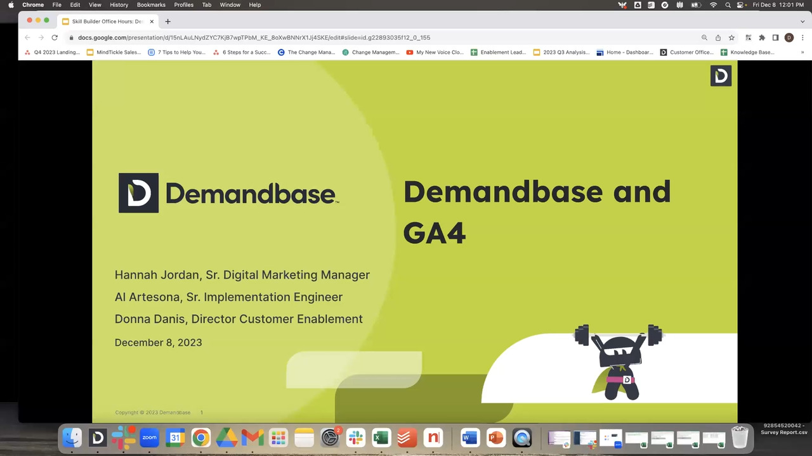Click the Demandbase logo on slide corner
The image size is (812, 456).
(x=721, y=76)
